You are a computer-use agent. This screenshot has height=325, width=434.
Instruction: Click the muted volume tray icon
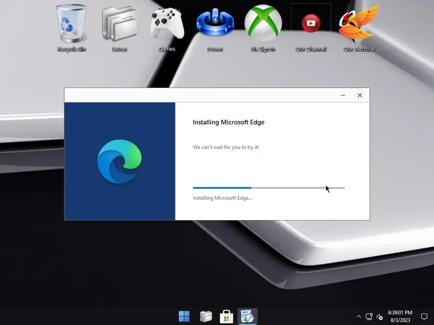380,317
